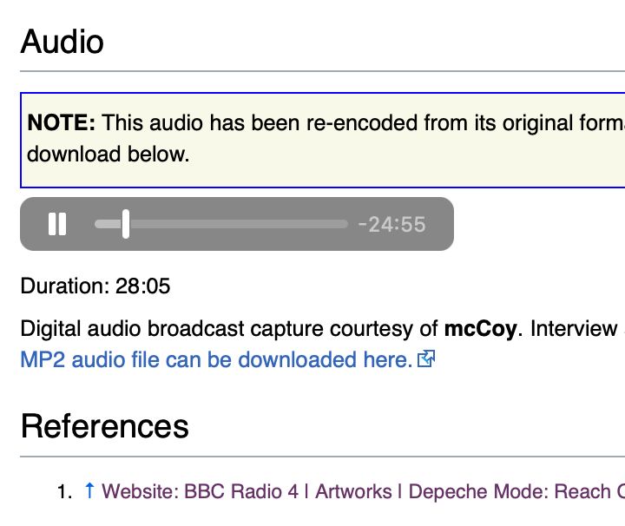Jump back using the reference up-arrow
Image resolution: width=625 pixels, height=526 pixels.
89,490
